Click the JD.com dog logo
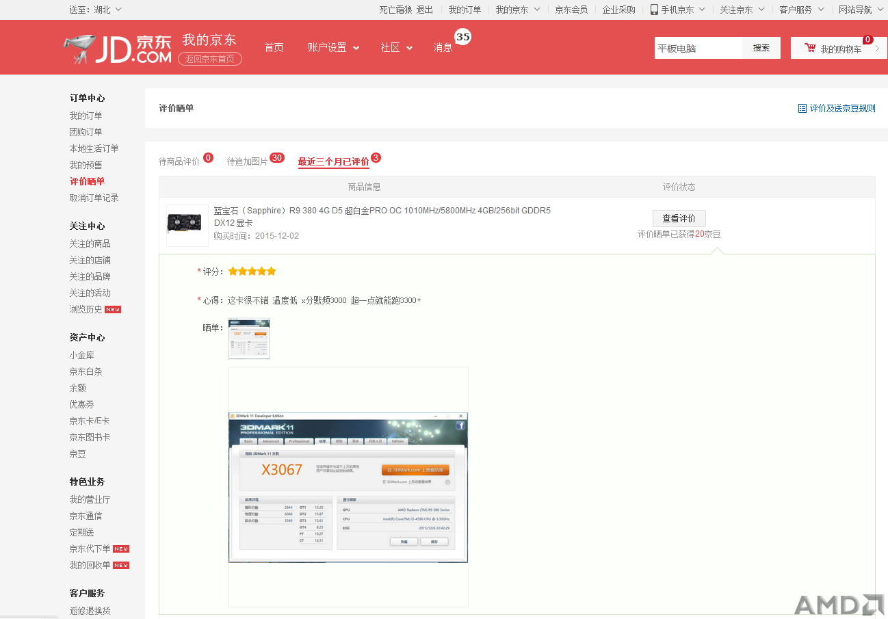Viewport: 888px width, 619px height. tap(118, 49)
